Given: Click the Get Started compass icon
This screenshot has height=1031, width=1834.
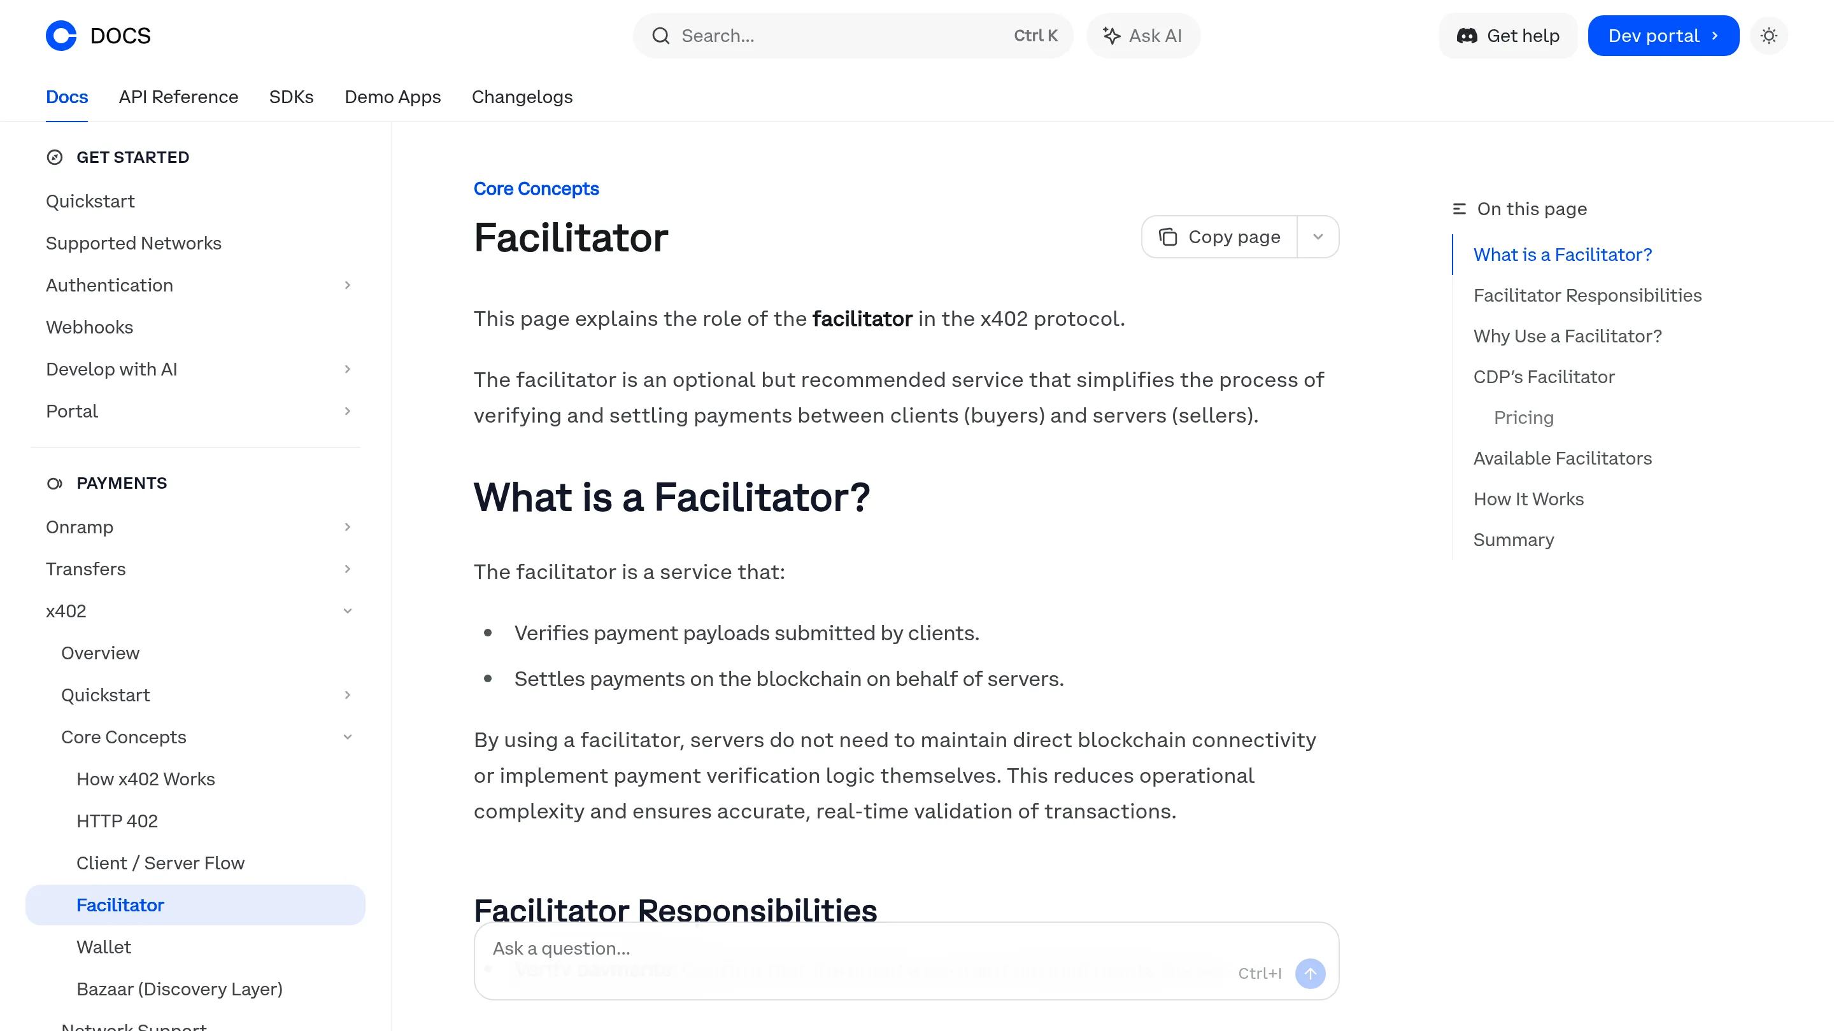Looking at the screenshot, I should [x=54, y=157].
